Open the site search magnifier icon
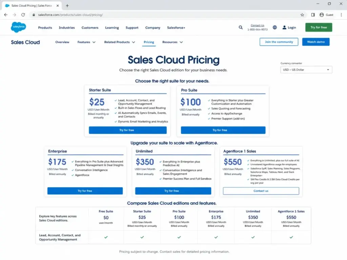 point(241,27)
